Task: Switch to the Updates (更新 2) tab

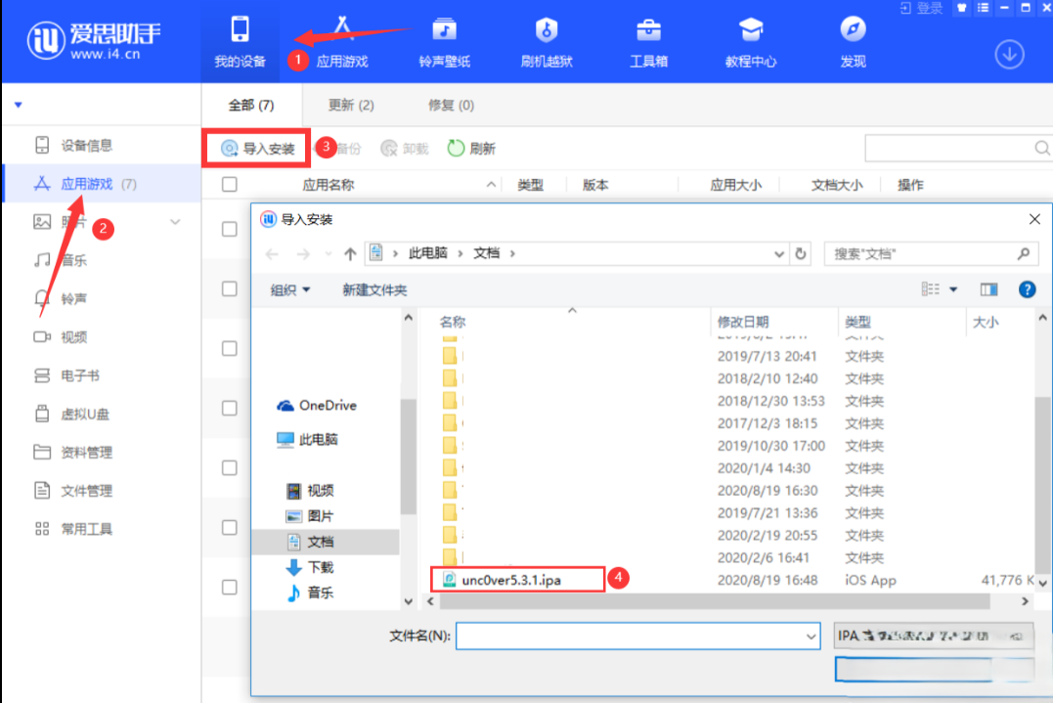Action: pyautogui.click(x=351, y=105)
